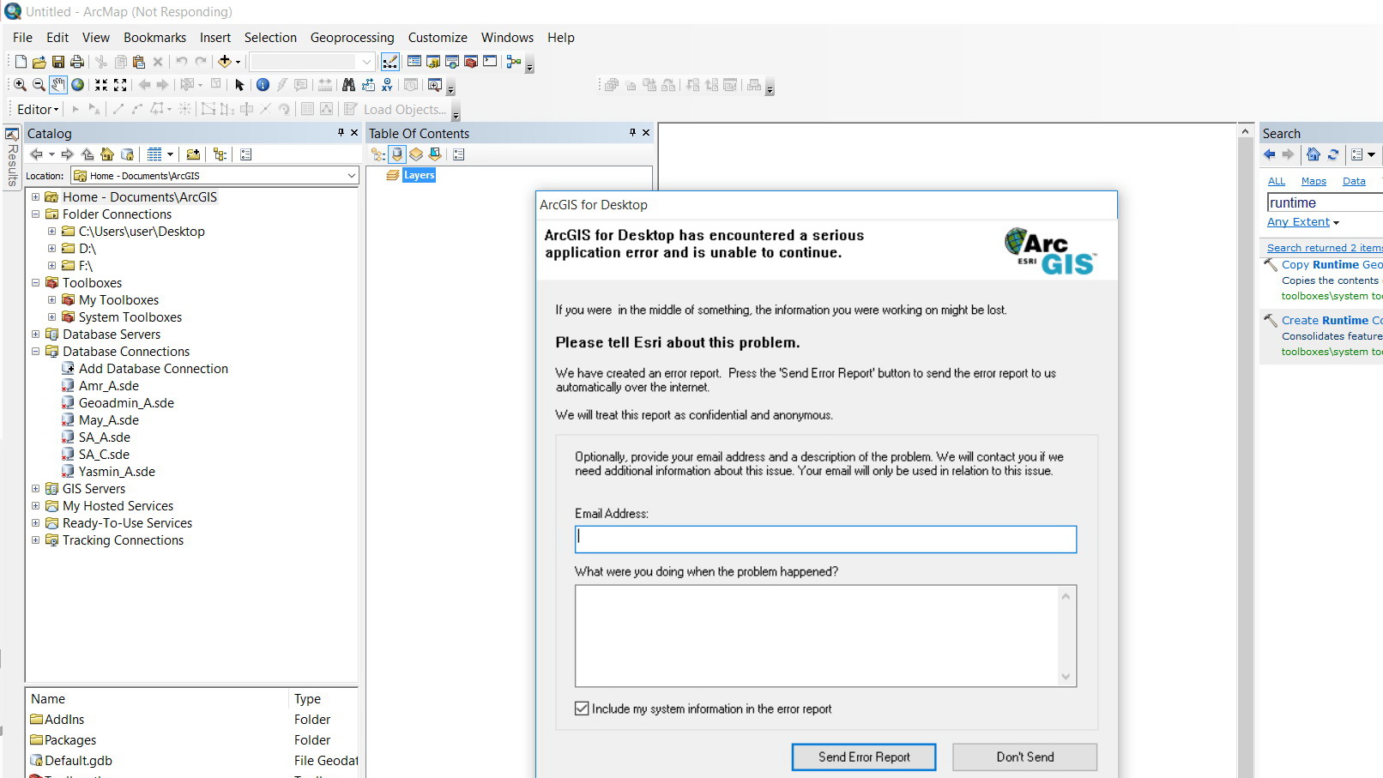Open the Python window icon
This screenshot has width=1383, height=778.
click(490, 62)
